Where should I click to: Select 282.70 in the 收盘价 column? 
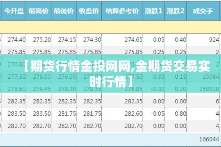tap(92, 126)
